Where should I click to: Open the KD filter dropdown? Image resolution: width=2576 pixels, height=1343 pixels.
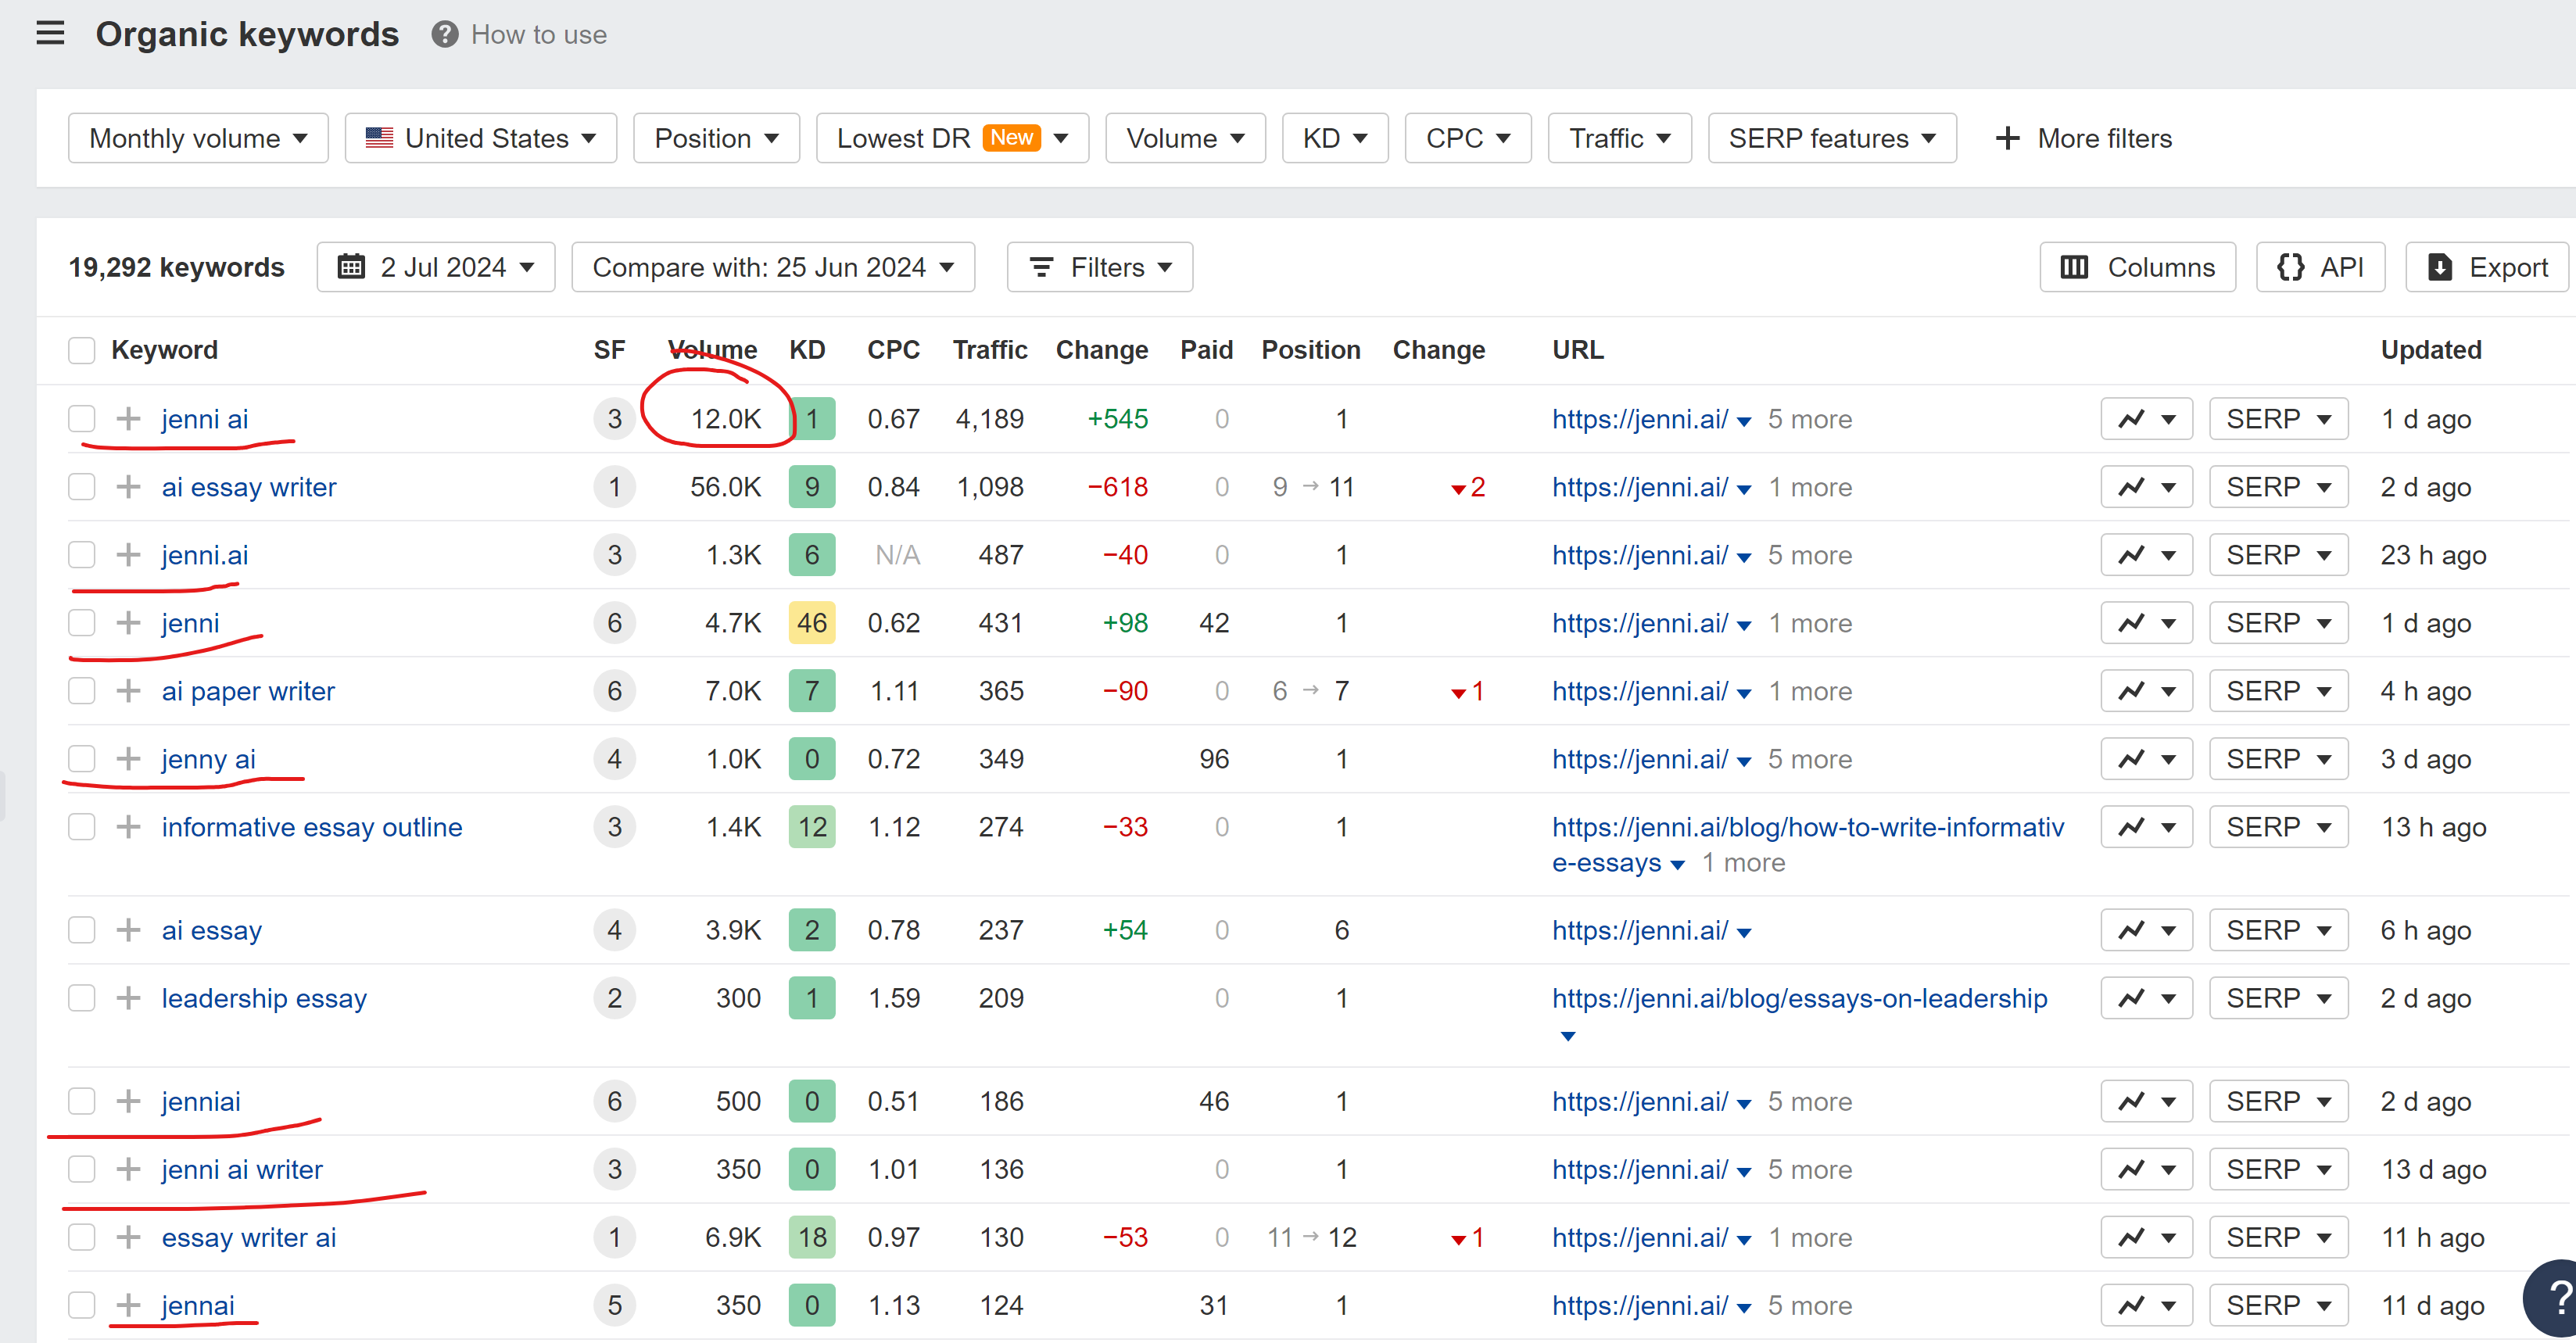[x=1335, y=138]
